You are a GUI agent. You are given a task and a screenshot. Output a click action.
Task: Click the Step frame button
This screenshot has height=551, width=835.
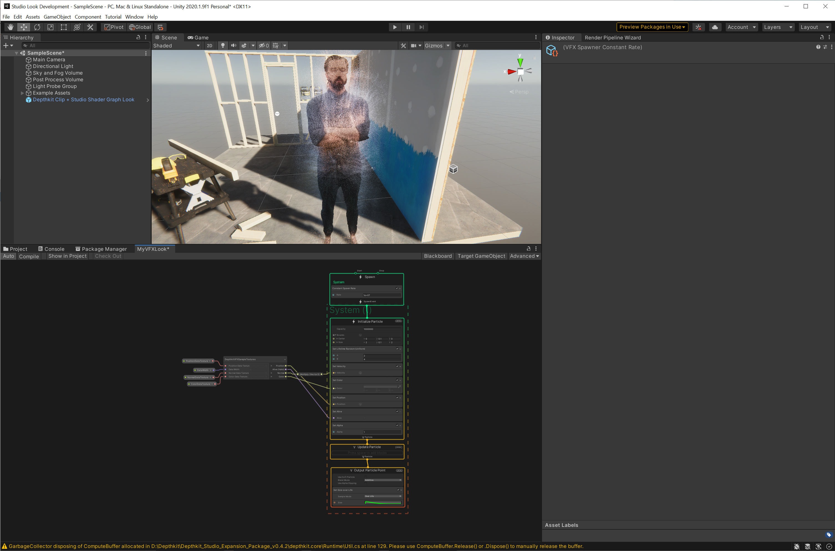point(421,27)
